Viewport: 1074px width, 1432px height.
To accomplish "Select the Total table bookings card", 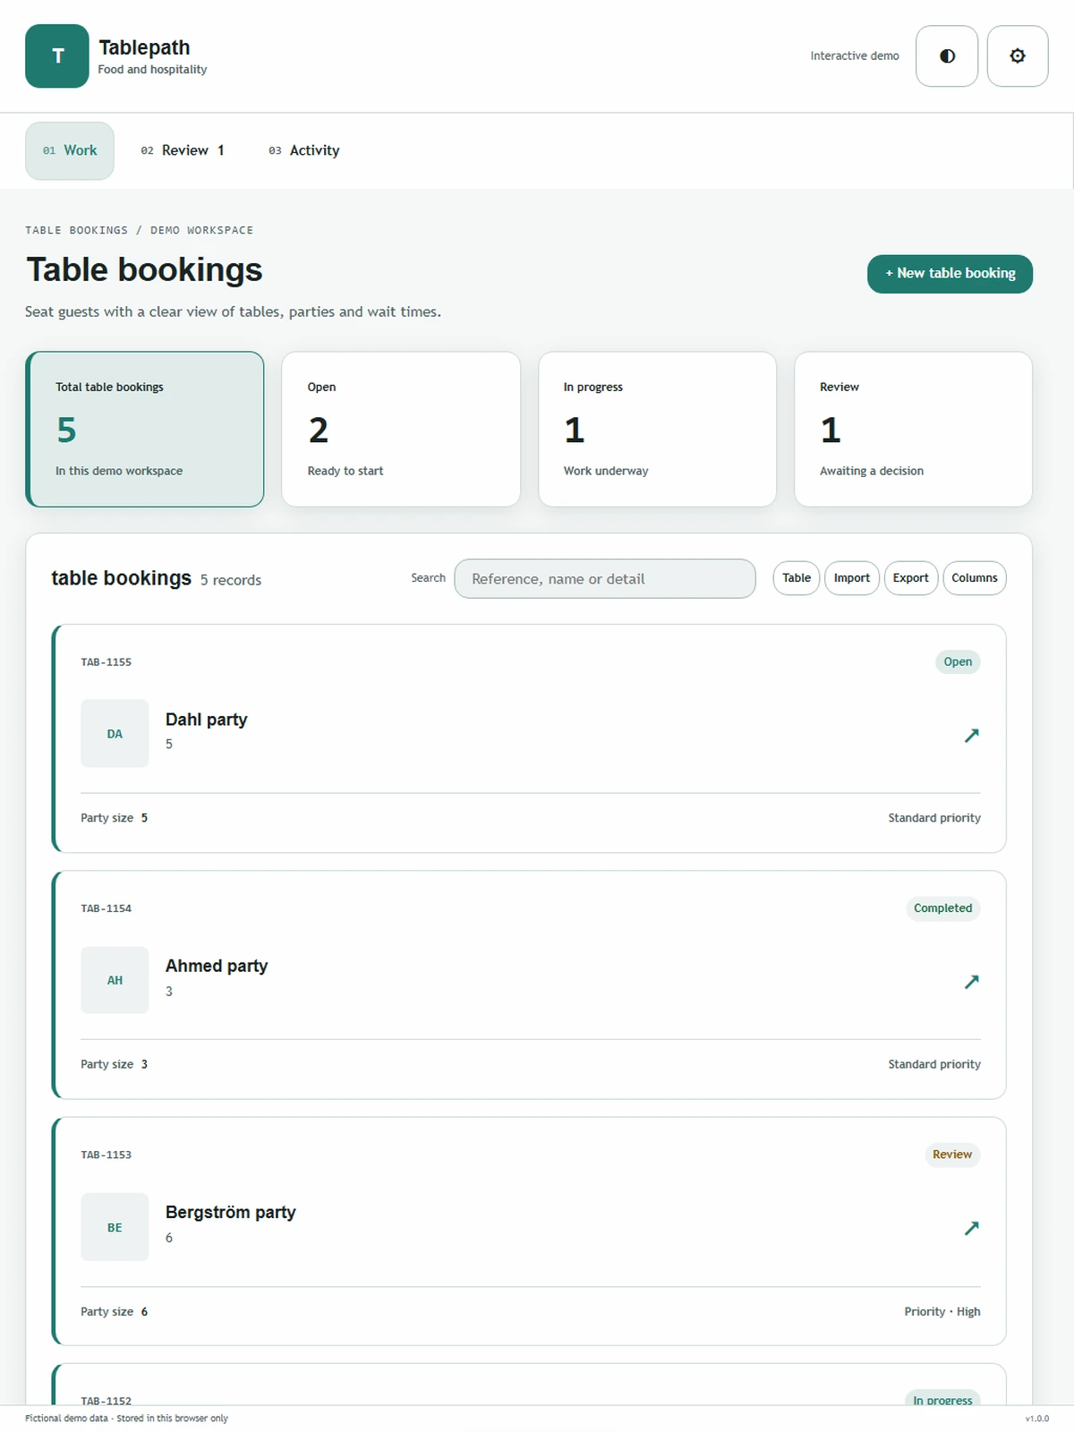I will click(x=145, y=429).
